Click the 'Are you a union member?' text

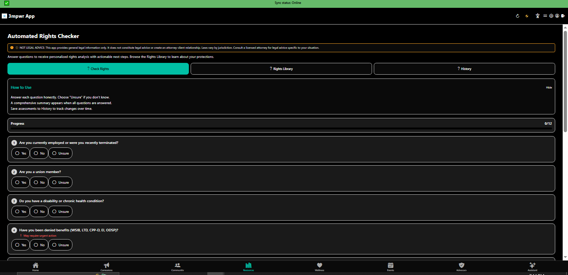coord(40,172)
